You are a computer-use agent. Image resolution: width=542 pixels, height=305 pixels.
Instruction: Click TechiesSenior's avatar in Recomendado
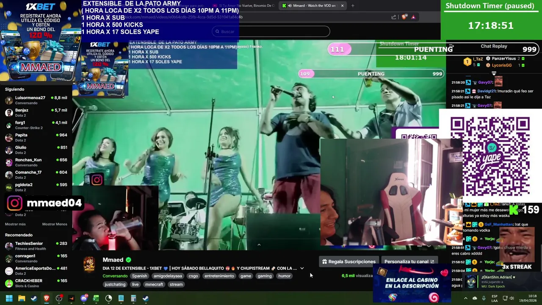pyautogui.click(x=8, y=246)
